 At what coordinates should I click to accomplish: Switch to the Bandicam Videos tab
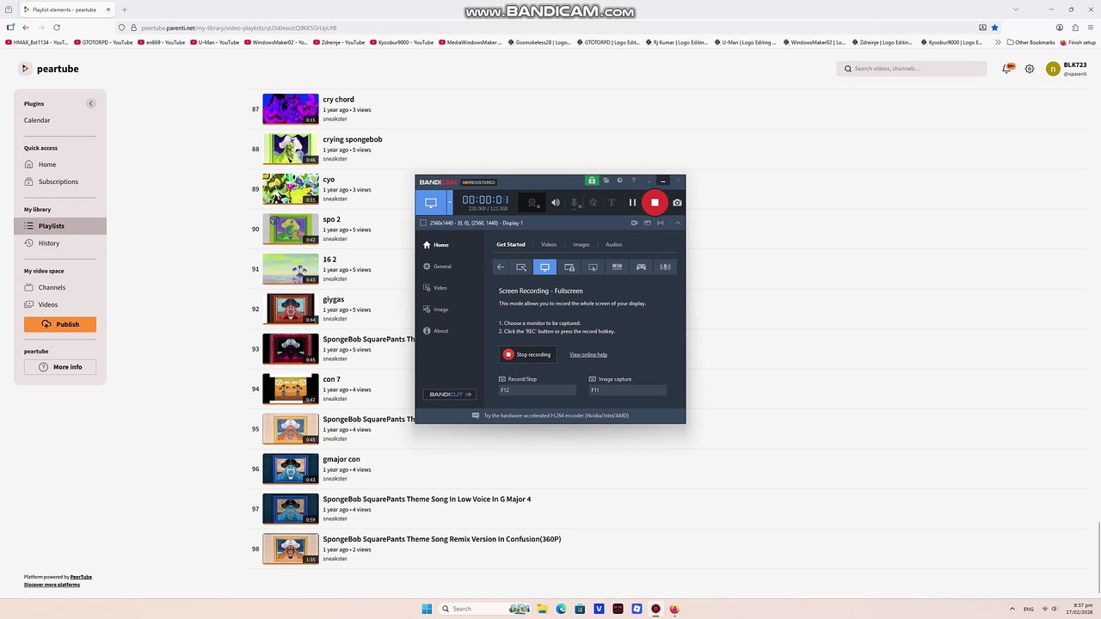[x=549, y=245]
